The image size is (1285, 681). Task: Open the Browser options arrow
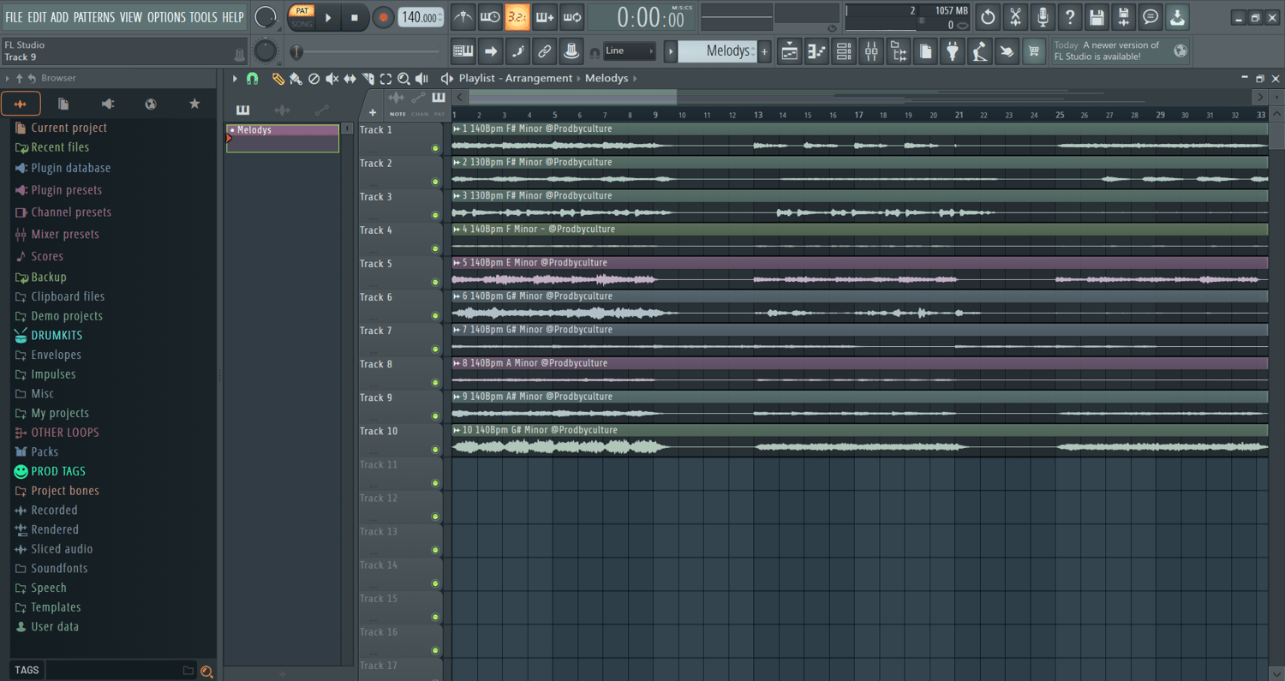(x=8, y=79)
